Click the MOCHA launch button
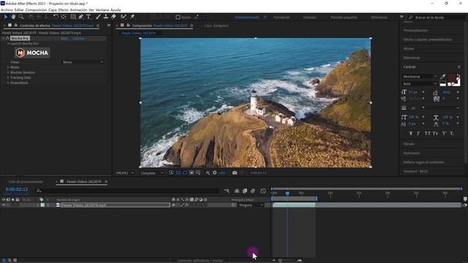468x263 pixels. (32, 53)
